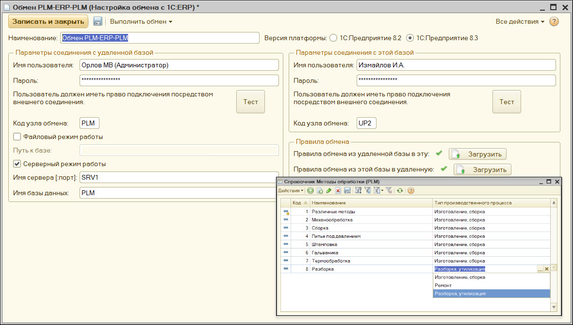Clear the cell value with the X button
Screen dimensions: 573x325
pos(547,269)
